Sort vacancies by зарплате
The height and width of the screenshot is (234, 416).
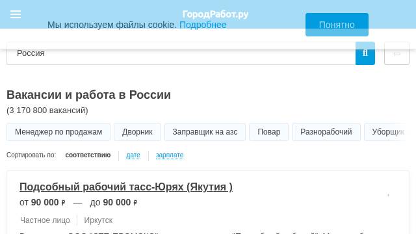(170, 155)
